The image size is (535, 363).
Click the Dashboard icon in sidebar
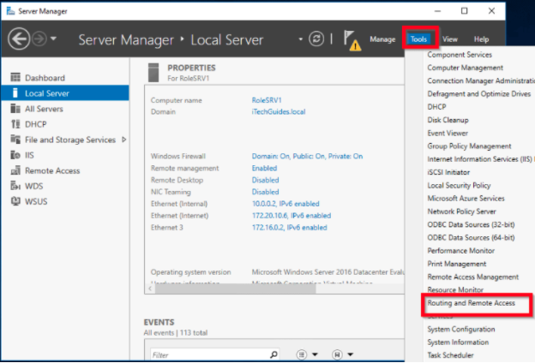pyautogui.click(x=15, y=78)
